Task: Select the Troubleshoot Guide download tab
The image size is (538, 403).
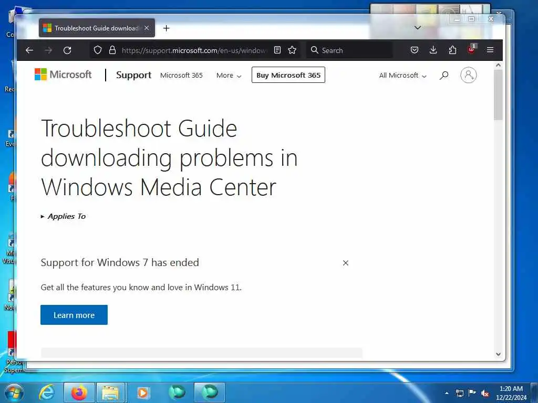Action: click(x=97, y=28)
